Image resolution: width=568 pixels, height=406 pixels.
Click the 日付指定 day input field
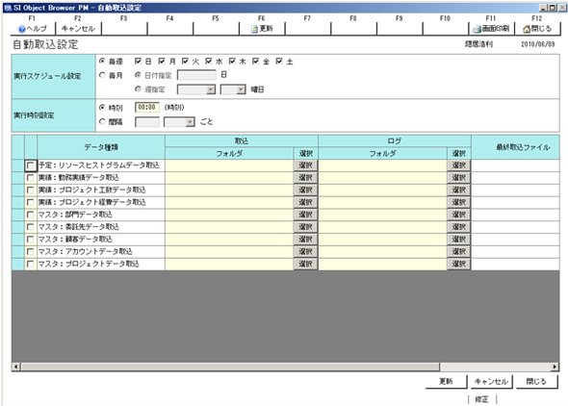tap(196, 75)
